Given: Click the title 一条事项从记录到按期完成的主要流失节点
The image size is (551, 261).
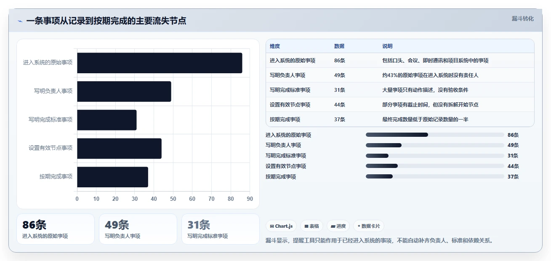Looking at the screenshot, I should [106, 21].
